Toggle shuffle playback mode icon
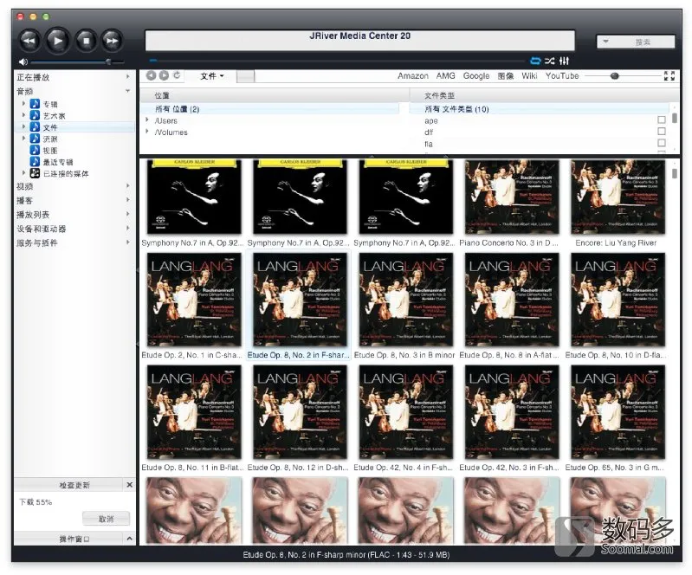 [549, 61]
